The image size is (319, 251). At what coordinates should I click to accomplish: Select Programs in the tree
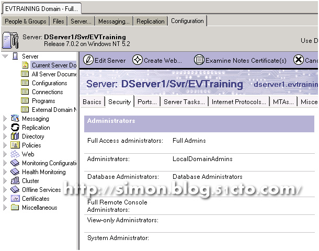(43, 101)
